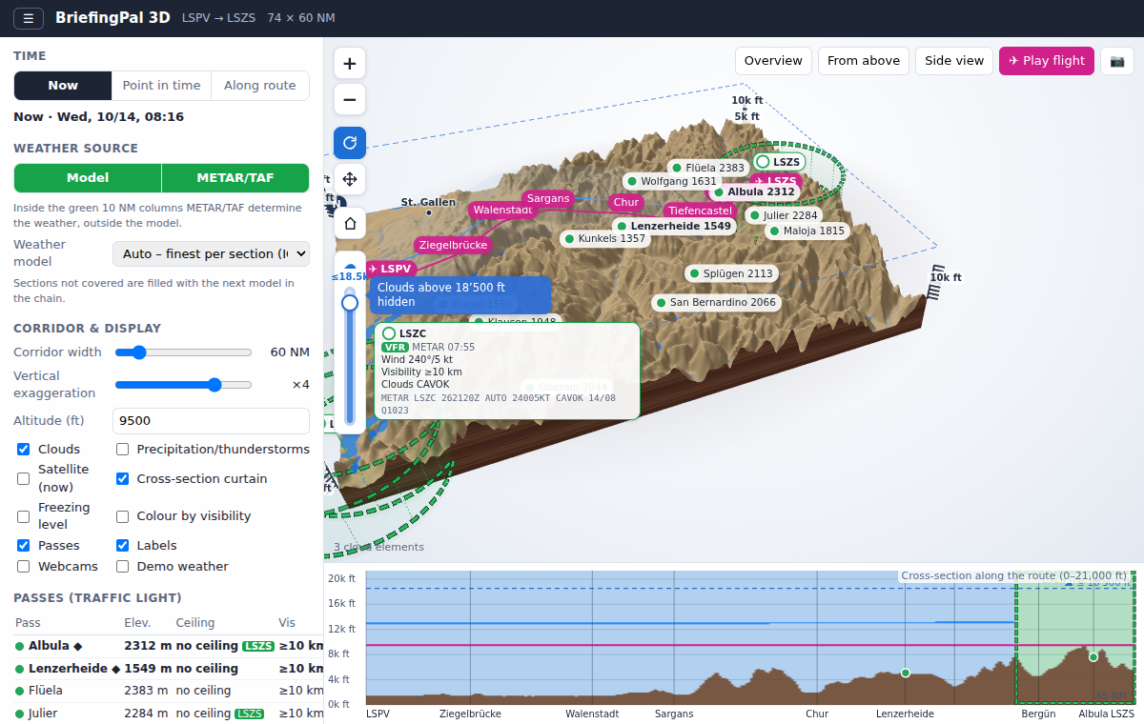Adjust the Corridor width slider
1144x724 pixels.
(x=183, y=352)
